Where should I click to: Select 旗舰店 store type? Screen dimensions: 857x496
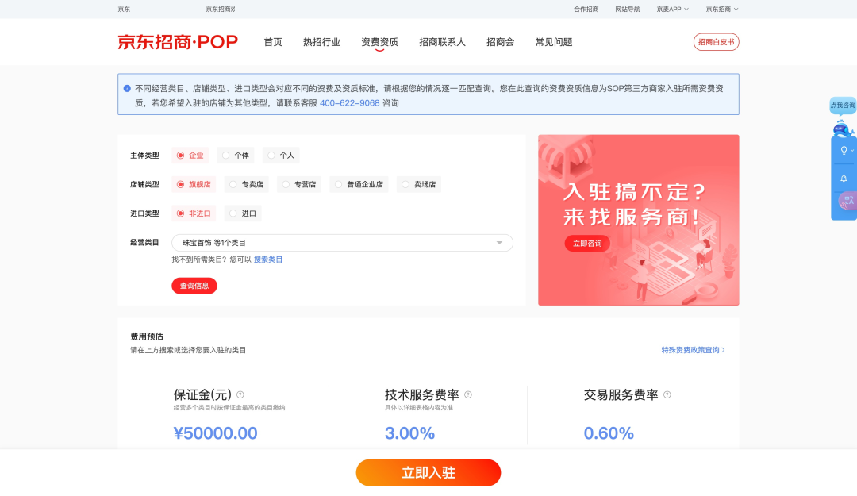[x=194, y=184]
